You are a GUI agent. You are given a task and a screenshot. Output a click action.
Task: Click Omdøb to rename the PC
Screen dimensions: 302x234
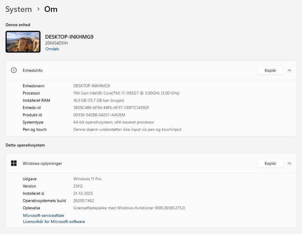pyautogui.click(x=52, y=49)
